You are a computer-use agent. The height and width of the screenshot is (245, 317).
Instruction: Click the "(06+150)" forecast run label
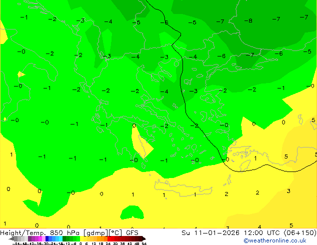(300, 233)
